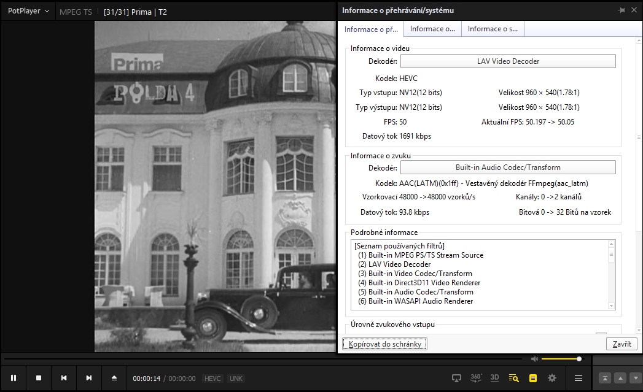
Task: Stop the video playback
Action: (x=39, y=378)
